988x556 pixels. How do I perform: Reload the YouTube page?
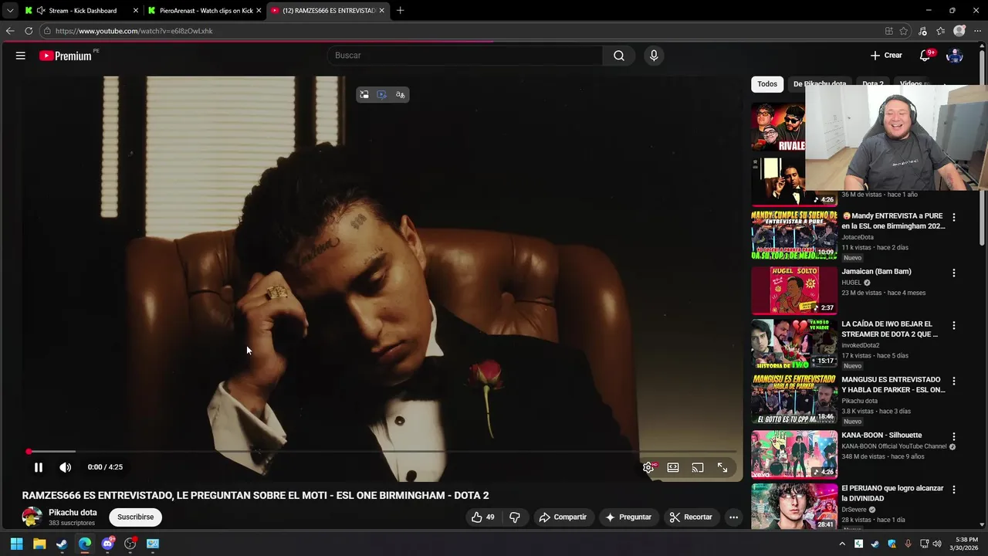[29, 31]
